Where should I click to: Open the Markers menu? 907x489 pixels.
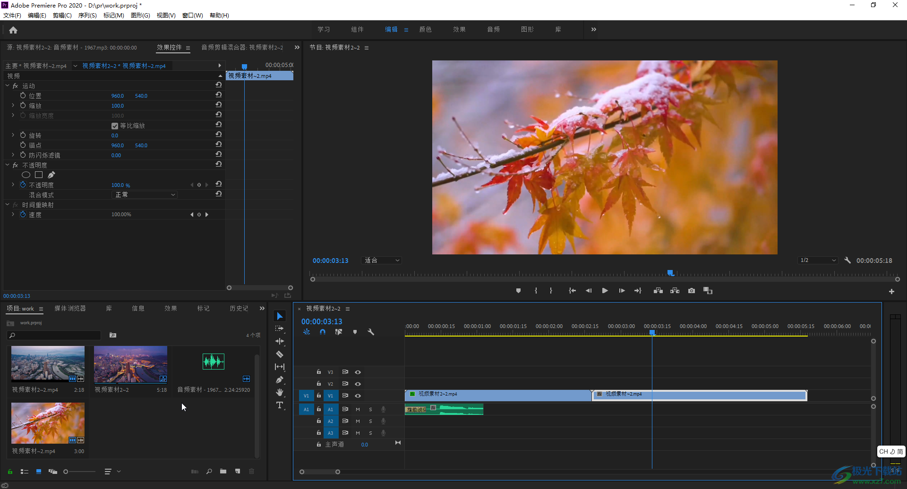[114, 15]
